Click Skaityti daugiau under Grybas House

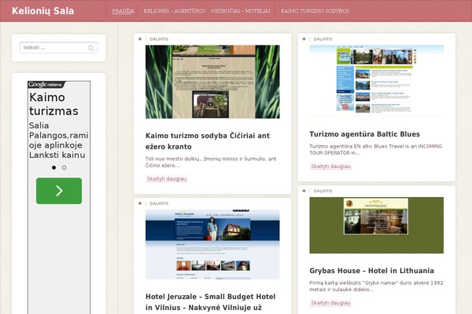click(x=330, y=303)
